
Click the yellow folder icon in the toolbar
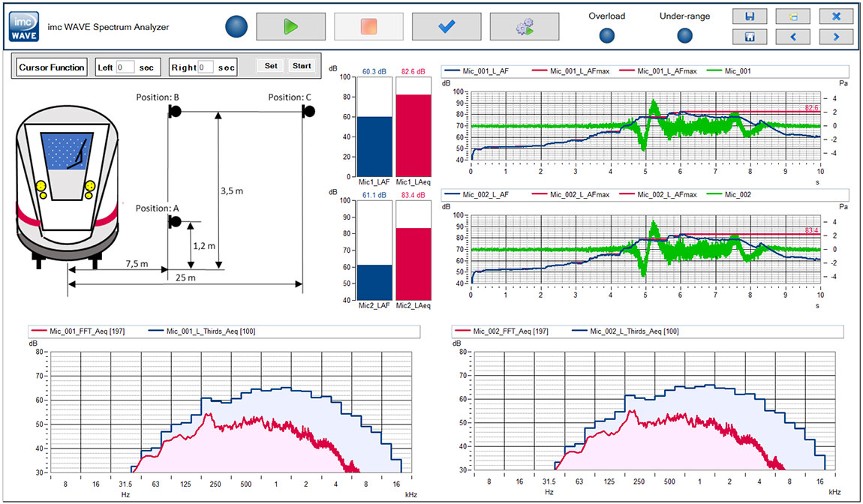pos(792,16)
